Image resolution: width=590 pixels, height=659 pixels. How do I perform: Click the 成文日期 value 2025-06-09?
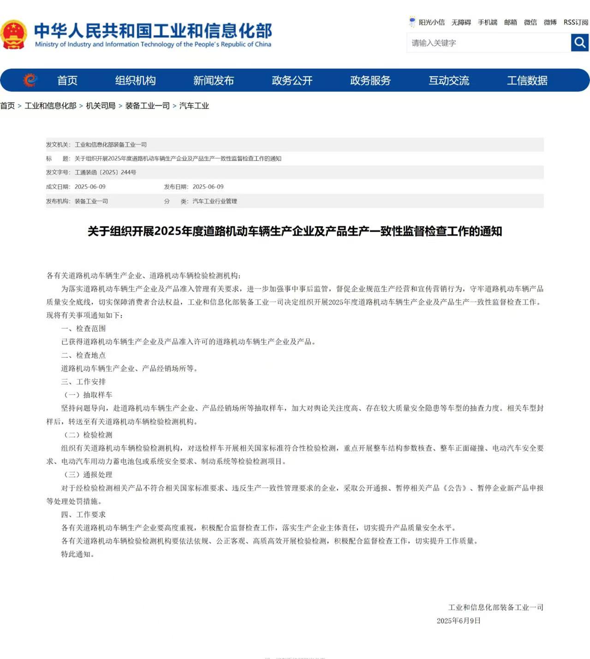(x=90, y=186)
